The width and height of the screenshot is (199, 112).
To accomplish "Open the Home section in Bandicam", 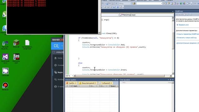I will click(x=58, y=58).
